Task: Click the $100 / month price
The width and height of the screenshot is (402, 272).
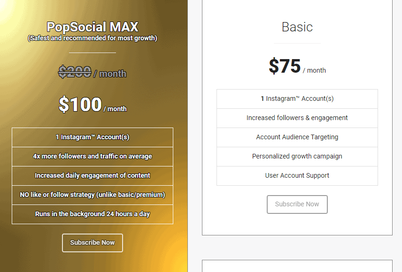Action: click(x=93, y=105)
